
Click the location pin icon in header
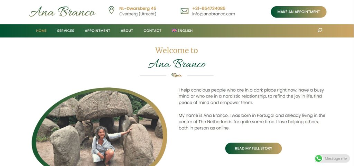coord(111,10)
